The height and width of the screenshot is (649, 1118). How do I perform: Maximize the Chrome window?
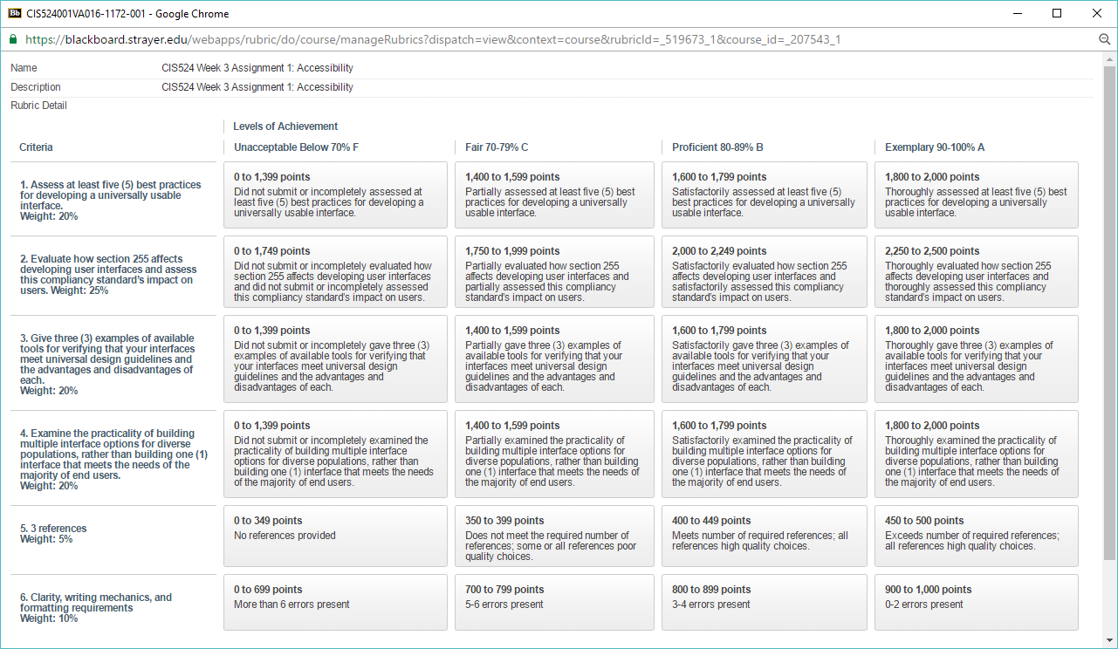(1057, 13)
